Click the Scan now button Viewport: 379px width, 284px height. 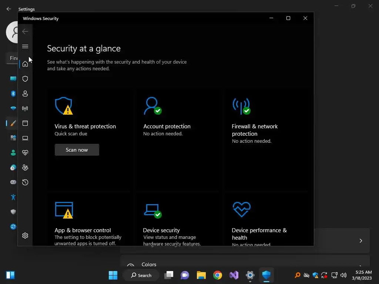tap(77, 150)
